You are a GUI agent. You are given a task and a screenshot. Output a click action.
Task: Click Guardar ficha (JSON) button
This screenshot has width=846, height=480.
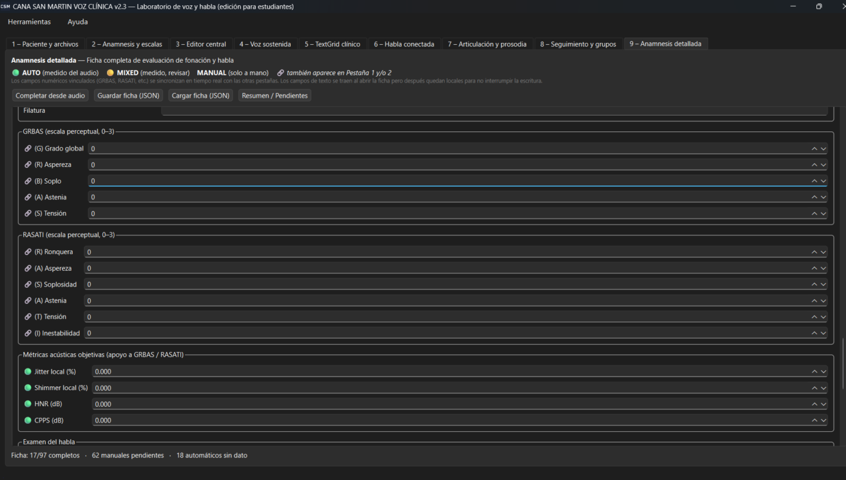pyautogui.click(x=128, y=95)
